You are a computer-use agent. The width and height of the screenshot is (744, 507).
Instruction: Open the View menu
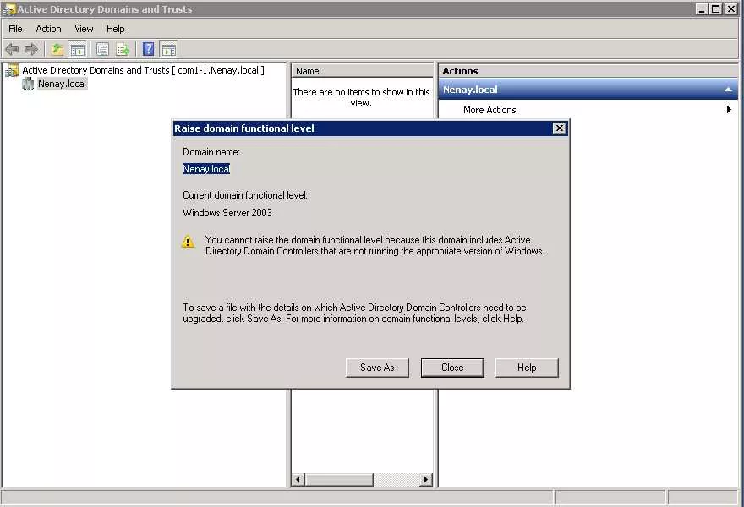(84, 29)
